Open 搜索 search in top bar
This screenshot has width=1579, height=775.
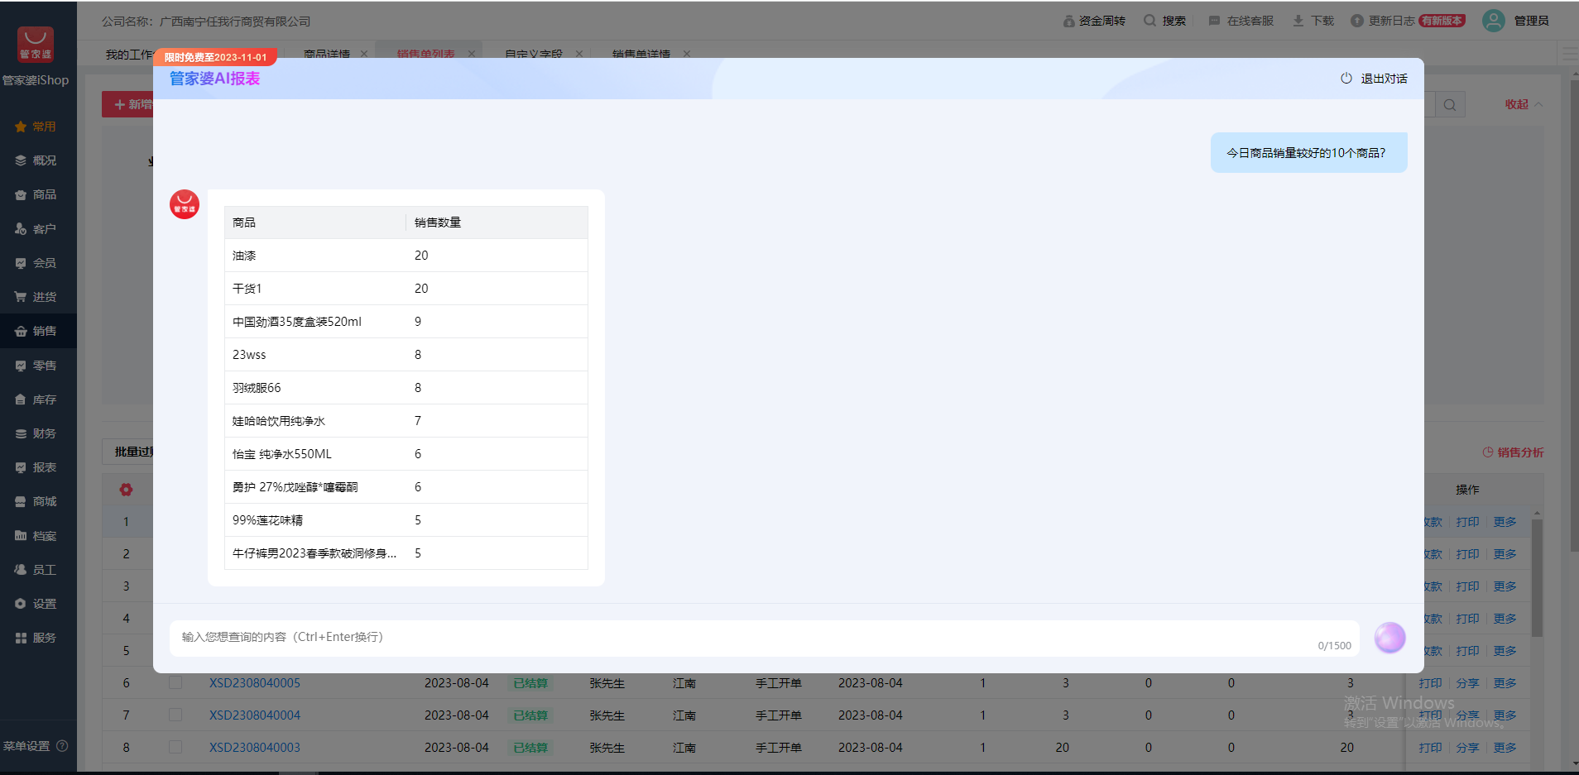click(x=1164, y=21)
